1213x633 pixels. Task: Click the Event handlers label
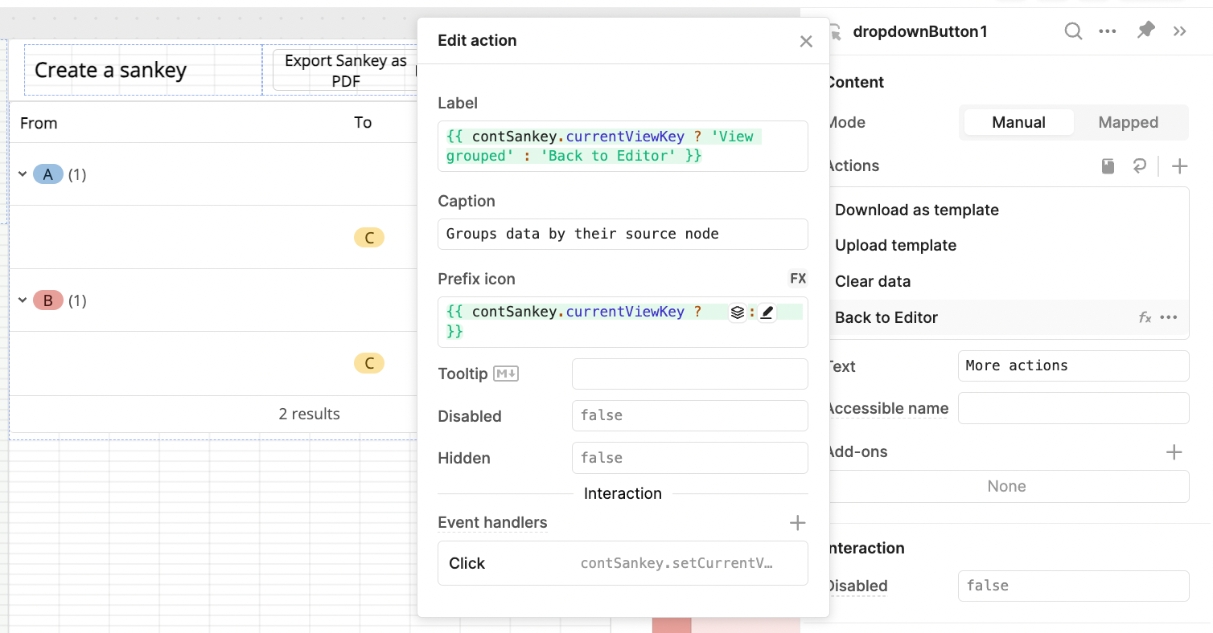pos(492,523)
